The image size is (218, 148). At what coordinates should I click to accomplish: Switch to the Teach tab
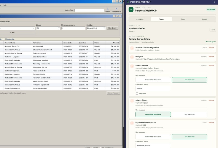pyautogui.click(x=161, y=19)
